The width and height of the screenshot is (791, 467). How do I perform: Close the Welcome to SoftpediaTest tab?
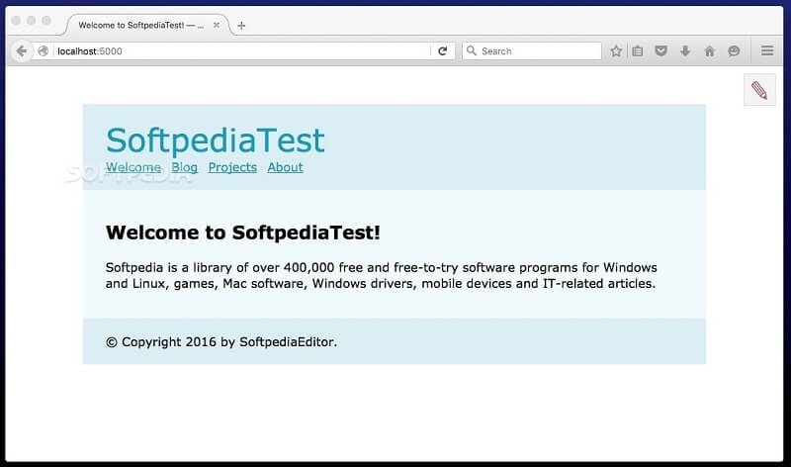tap(217, 25)
